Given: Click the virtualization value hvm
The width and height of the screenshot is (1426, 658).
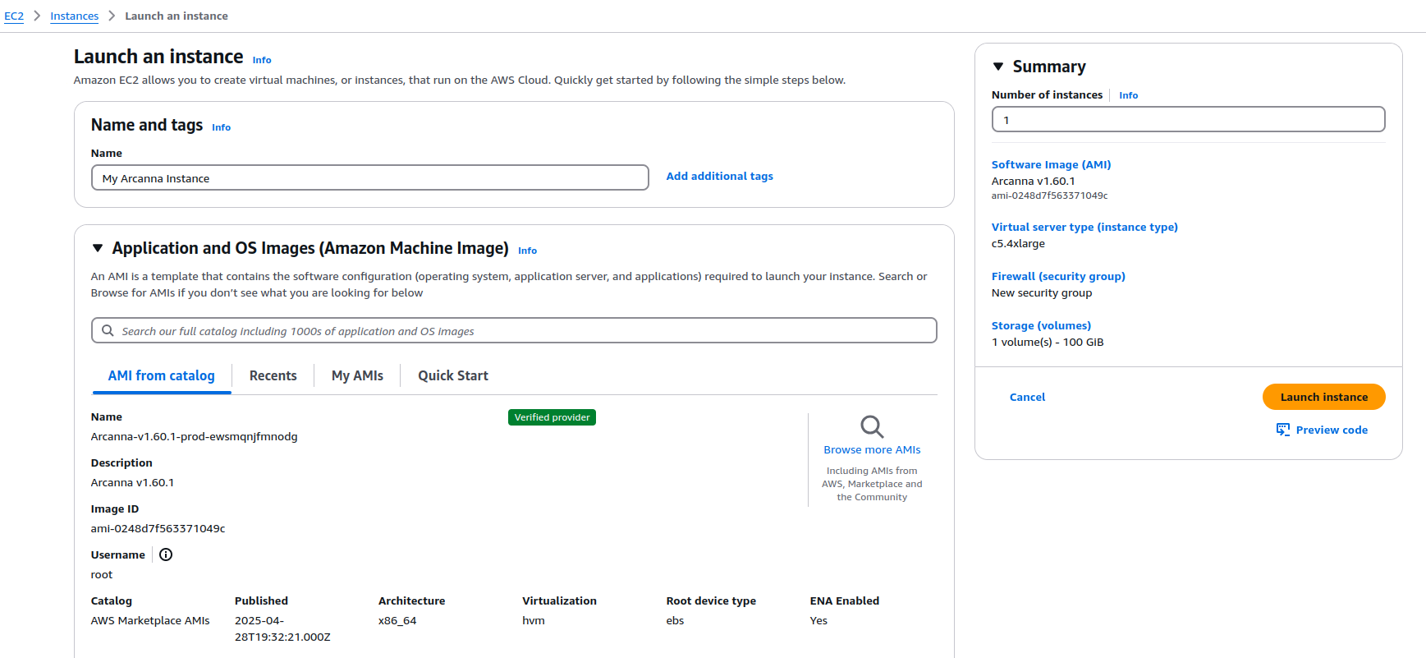Looking at the screenshot, I should pyautogui.click(x=534, y=620).
